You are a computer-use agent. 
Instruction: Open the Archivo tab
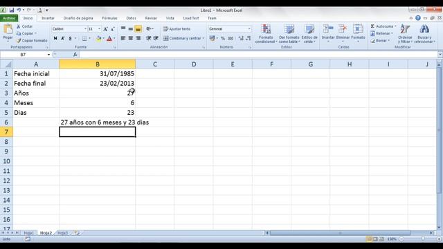pyautogui.click(x=9, y=18)
